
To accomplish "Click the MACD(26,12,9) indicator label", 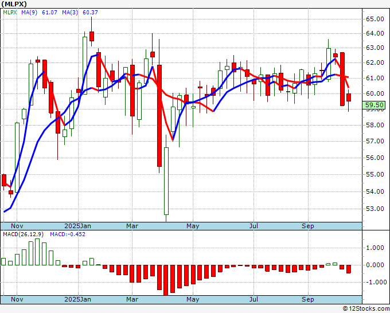I will (x=24, y=234).
